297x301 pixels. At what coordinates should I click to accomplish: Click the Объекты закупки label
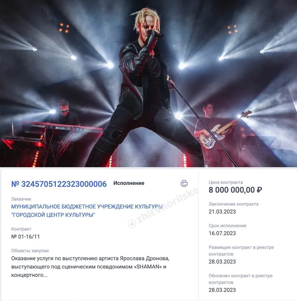point(30,251)
